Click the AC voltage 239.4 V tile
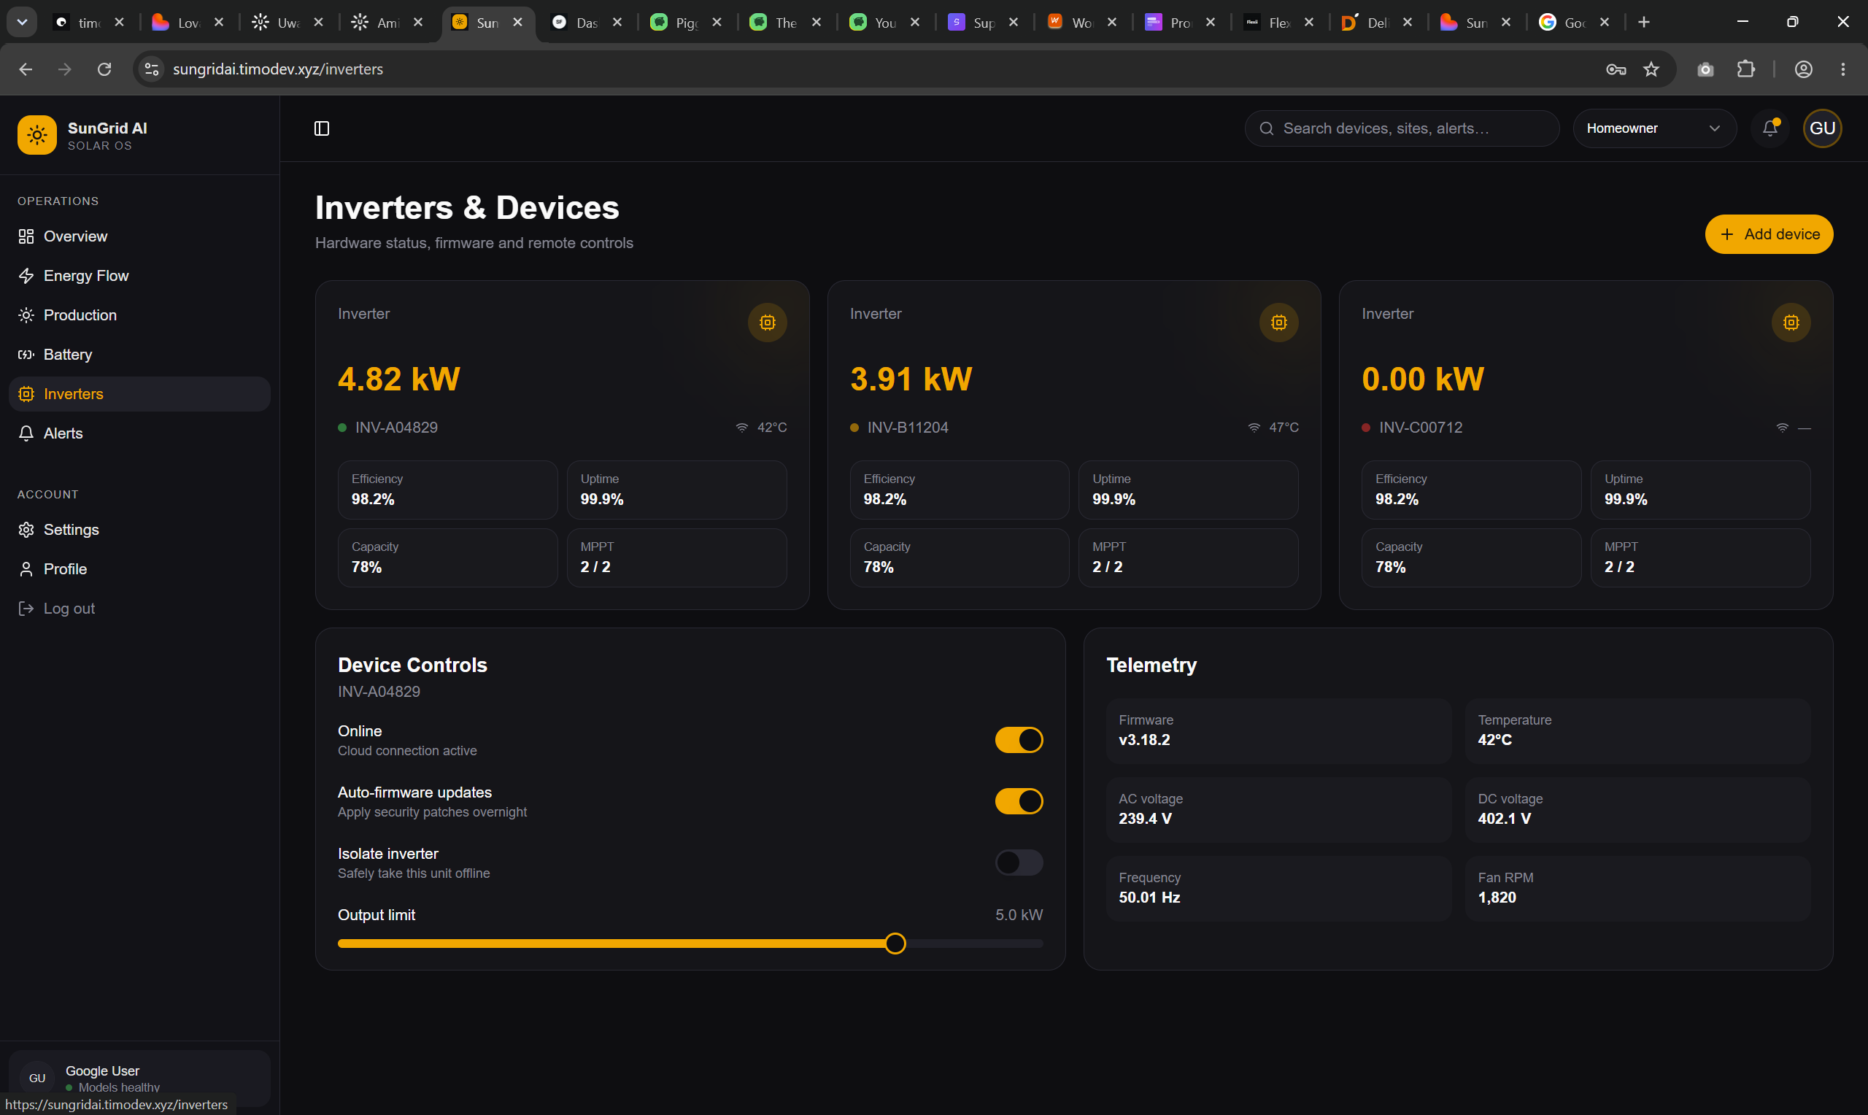 point(1278,809)
